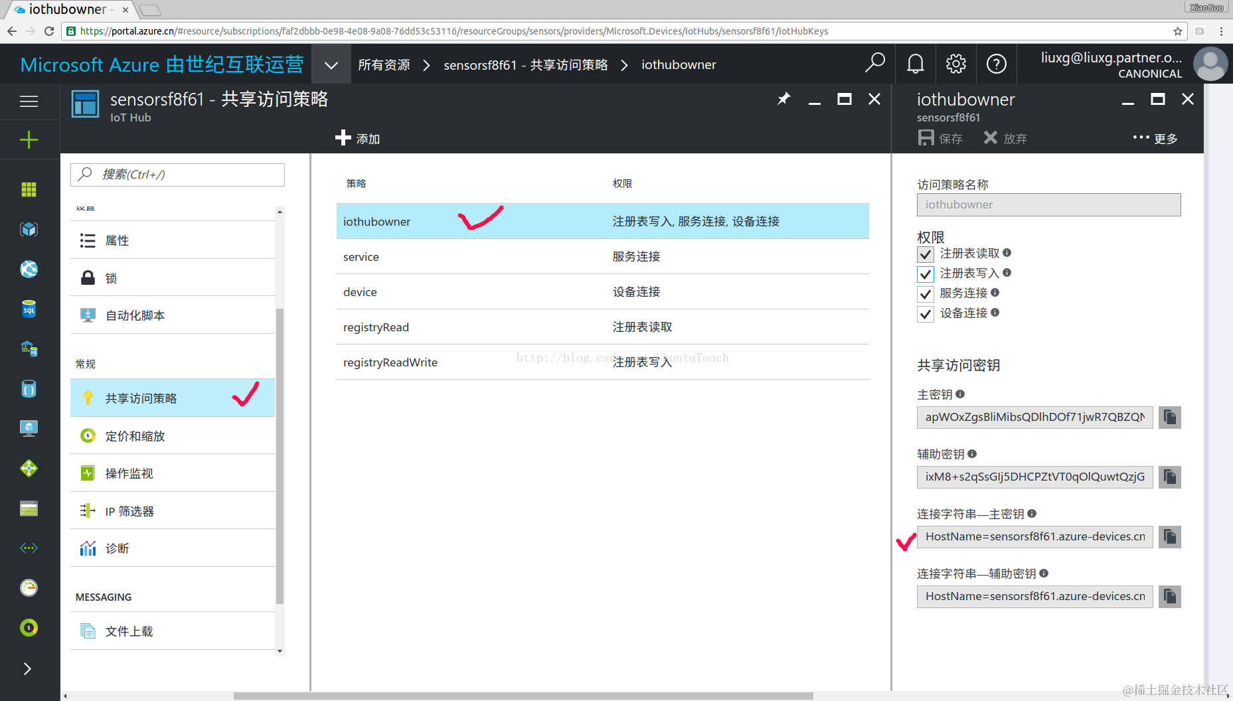The height and width of the screenshot is (701, 1233).
Task: Open the notifications bell
Action: [915, 64]
